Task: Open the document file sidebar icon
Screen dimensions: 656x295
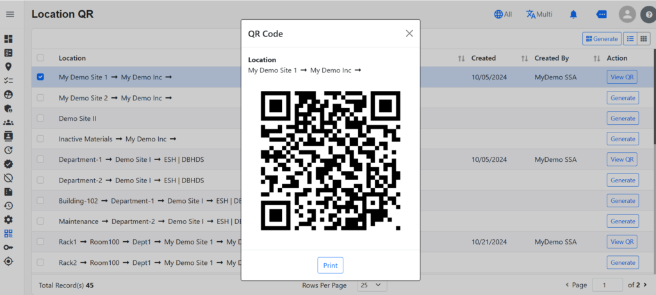Action: click(x=8, y=192)
